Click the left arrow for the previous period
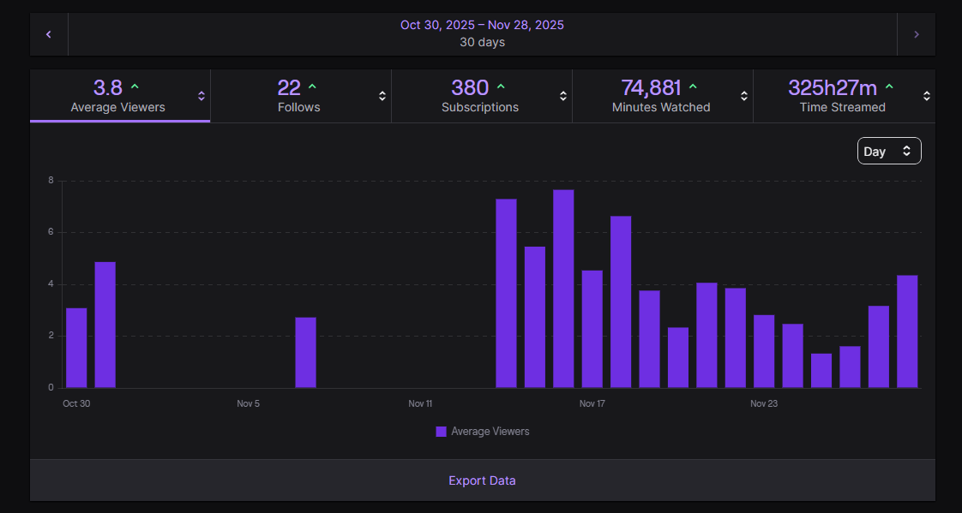962x513 pixels. click(48, 34)
